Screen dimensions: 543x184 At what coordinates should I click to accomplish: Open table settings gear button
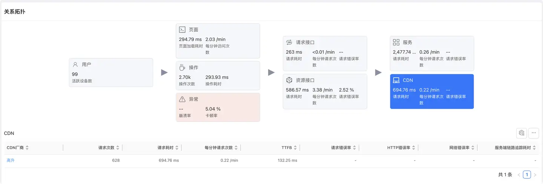(x=522, y=133)
